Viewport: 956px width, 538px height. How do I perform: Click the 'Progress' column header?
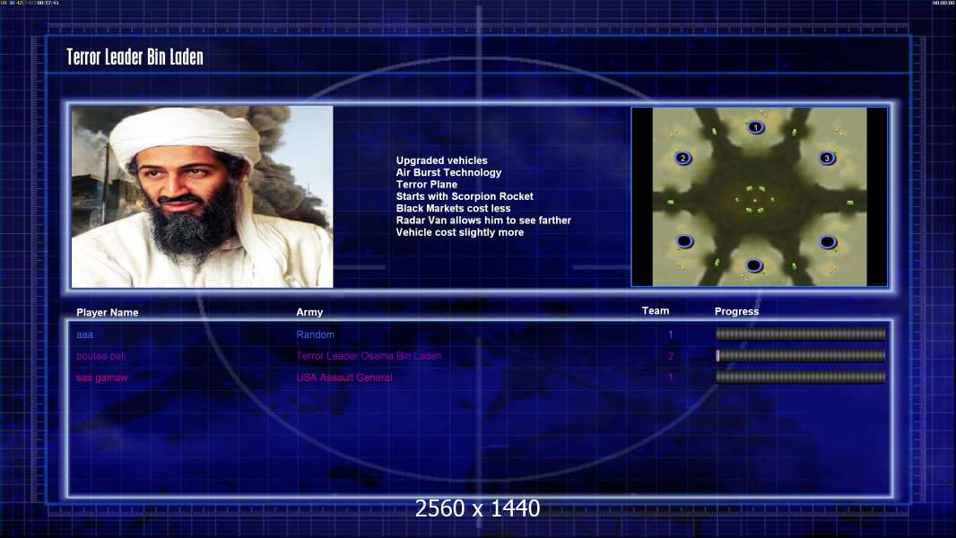pyautogui.click(x=736, y=311)
